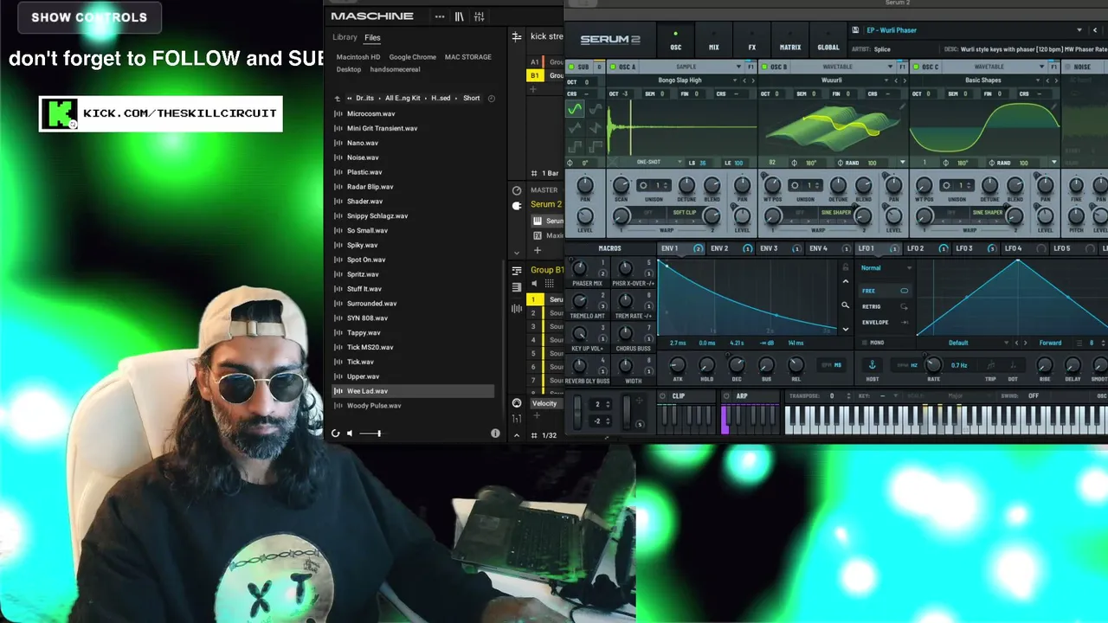Screen dimensions: 1108x623
Task: Open the Serum preset browser dropdown arrow
Action: point(1079,30)
